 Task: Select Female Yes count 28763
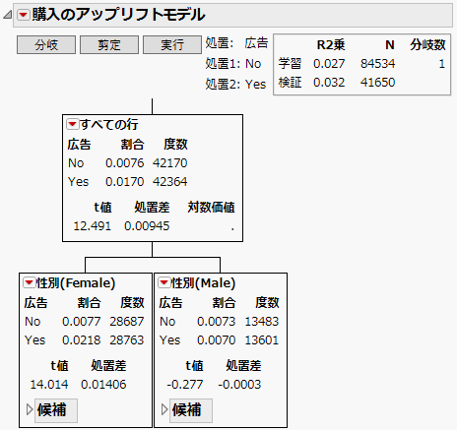(x=127, y=340)
